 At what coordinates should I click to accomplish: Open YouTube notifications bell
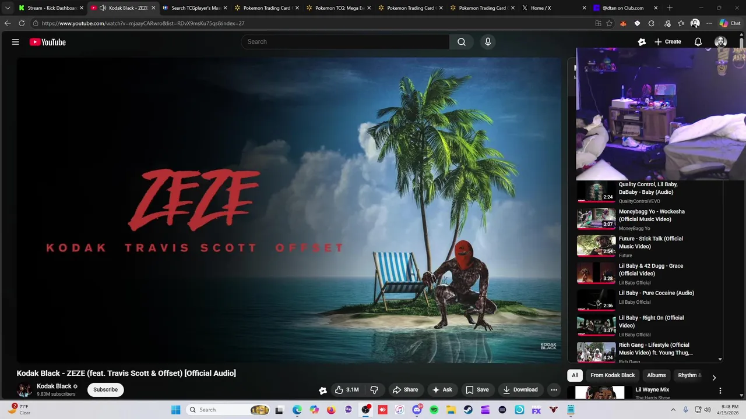tap(698, 42)
